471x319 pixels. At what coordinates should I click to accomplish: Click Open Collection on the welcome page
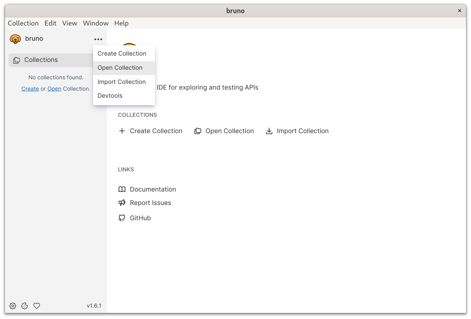pos(230,131)
